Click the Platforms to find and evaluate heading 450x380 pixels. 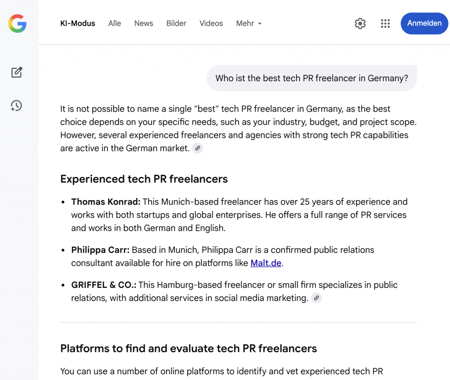tap(189, 348)
